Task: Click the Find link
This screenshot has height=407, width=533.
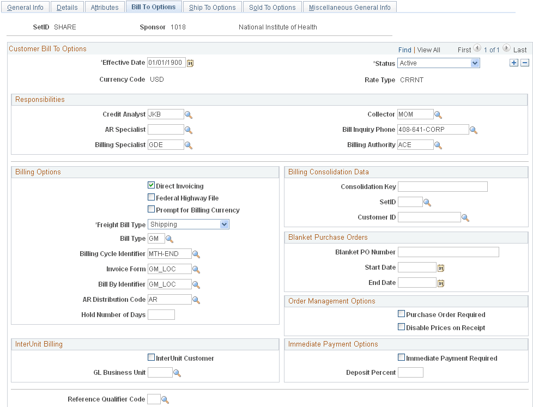Action: pos(405,50)
